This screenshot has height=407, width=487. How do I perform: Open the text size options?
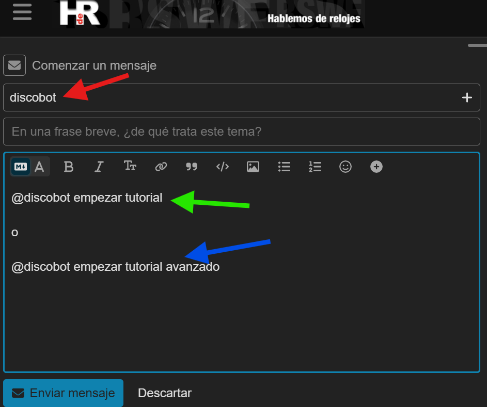pos(130,166)
